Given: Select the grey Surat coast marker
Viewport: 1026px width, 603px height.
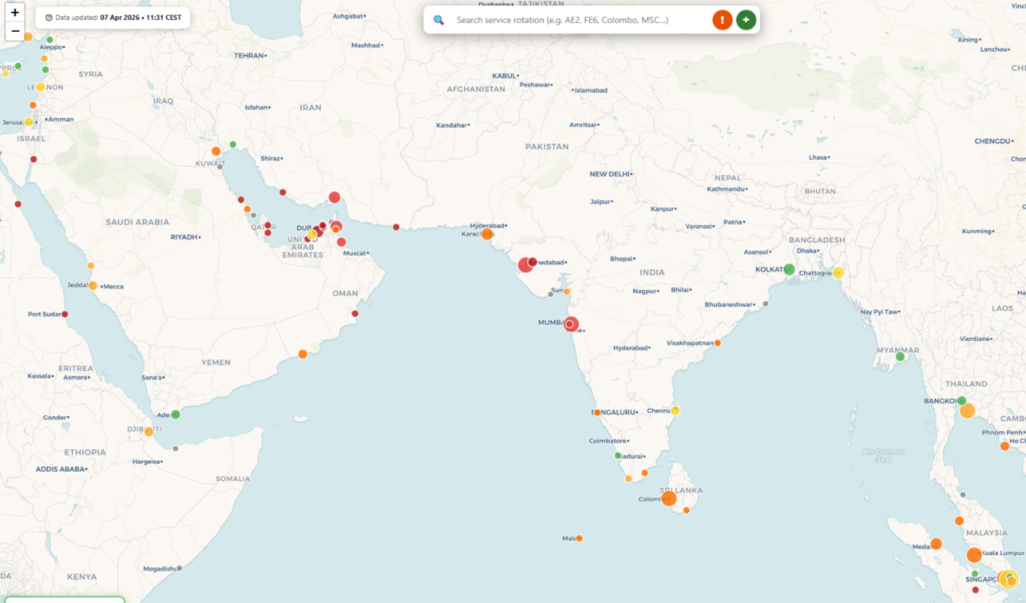Looking at the screenshot, I should [x=551, y=294].
